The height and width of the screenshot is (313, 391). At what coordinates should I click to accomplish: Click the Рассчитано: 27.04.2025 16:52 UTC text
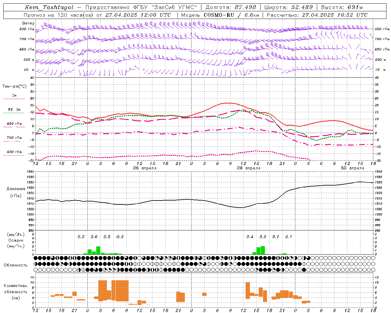[317, 15]
